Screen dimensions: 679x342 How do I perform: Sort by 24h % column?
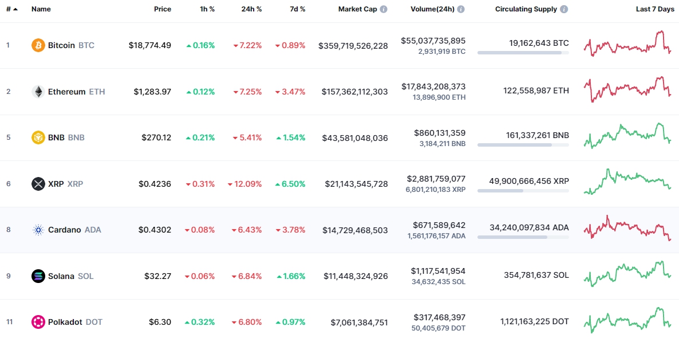[251, 9]
